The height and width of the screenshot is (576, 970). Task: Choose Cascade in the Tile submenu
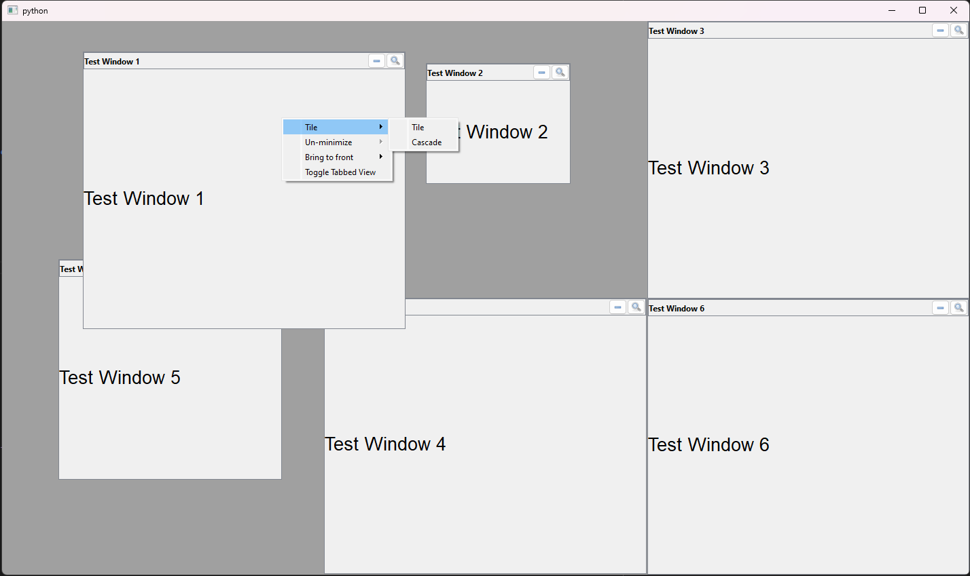(427, 142)
